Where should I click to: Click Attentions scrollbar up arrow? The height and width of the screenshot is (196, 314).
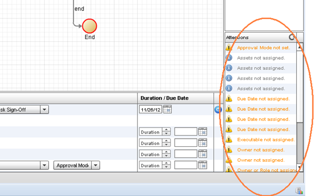coord(300,47)
